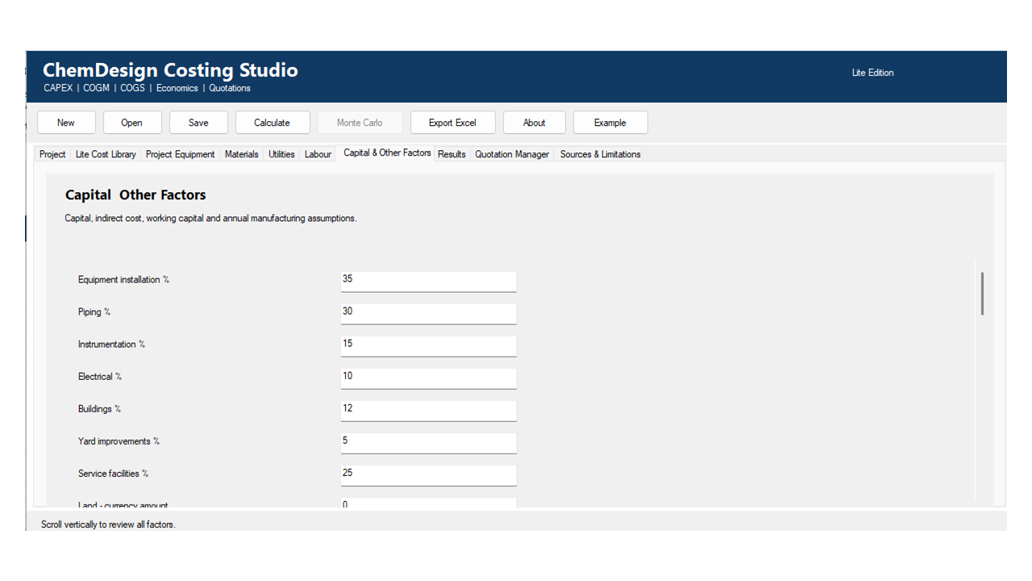Run the Calculate button
This screenshot has height=581, width=1032.
tap(273, 123)
